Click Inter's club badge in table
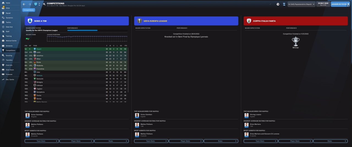Image resolution: width=352 pixels, height=147 pixels. 35,72
